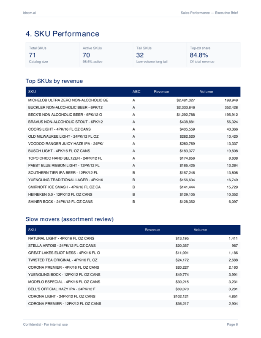This screenshot has width=261, height=338.
Task: Select revenue $2,481,327
Action: pos(185,100)
